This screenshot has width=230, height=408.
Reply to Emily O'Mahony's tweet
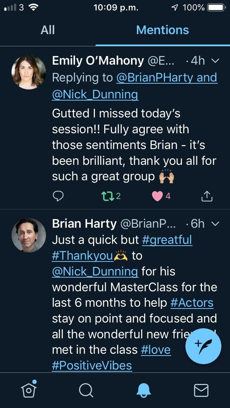pos(58,196)
